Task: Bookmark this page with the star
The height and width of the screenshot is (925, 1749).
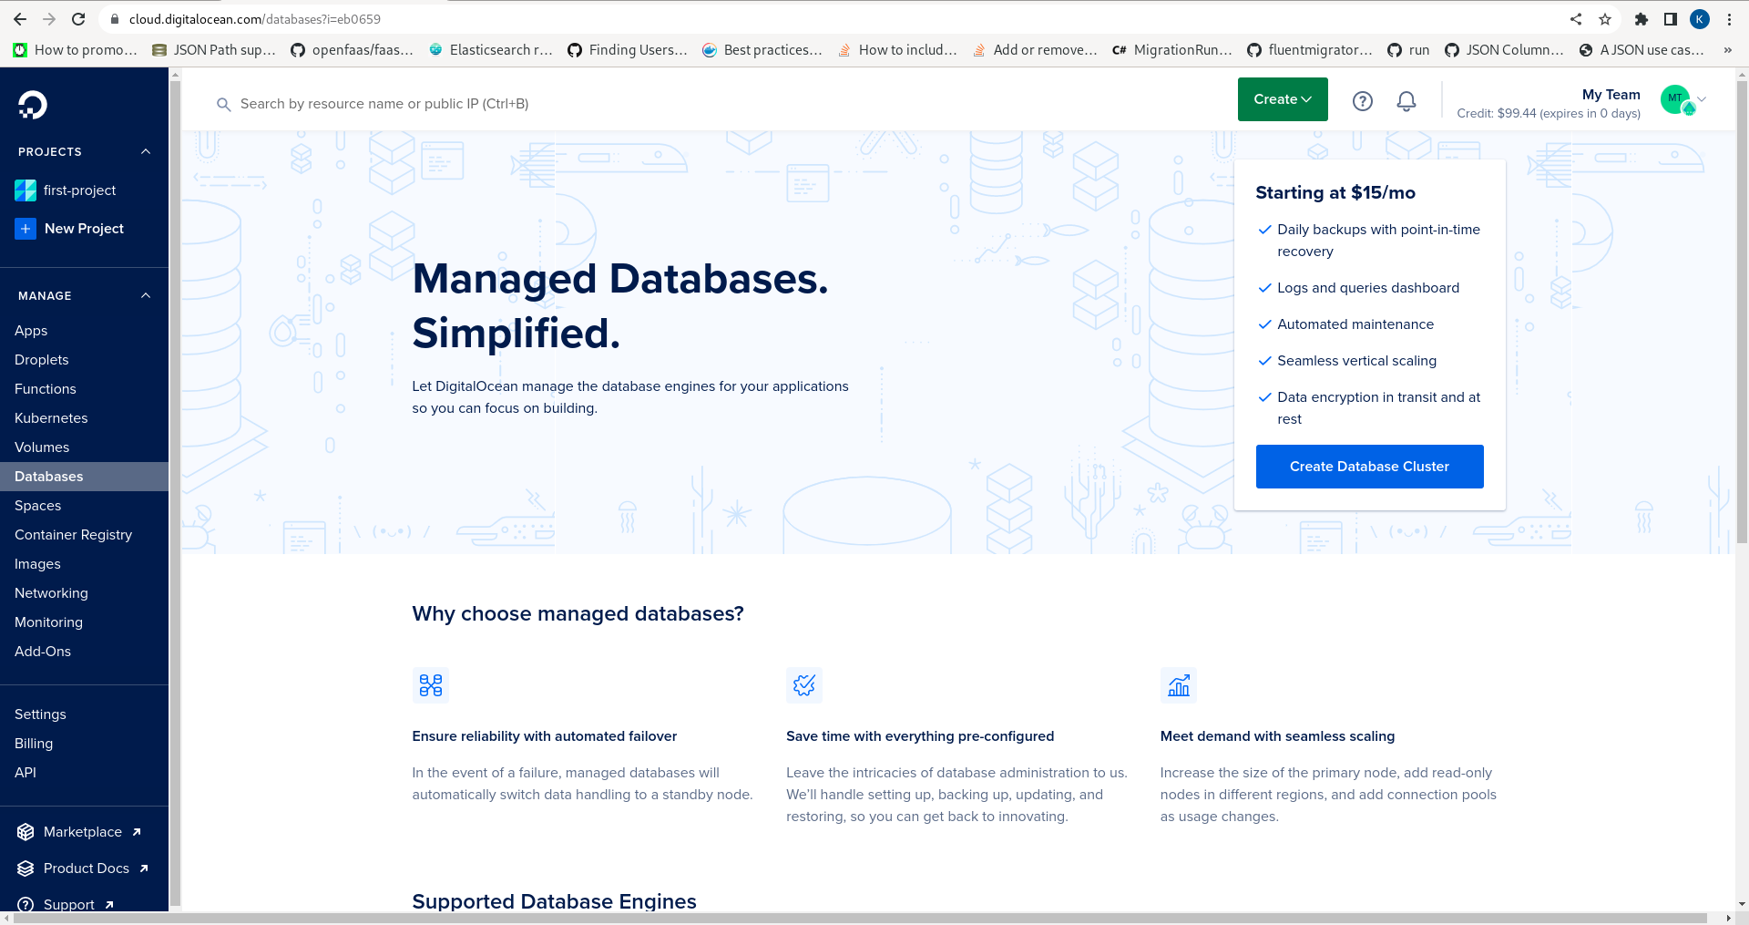Action: [x=1605, y=19]
